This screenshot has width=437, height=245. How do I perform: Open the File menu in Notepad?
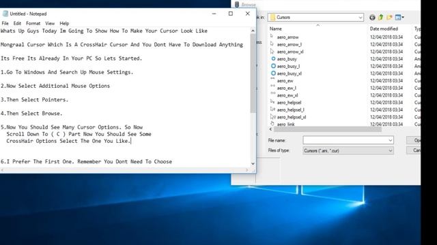click(5, 23)
